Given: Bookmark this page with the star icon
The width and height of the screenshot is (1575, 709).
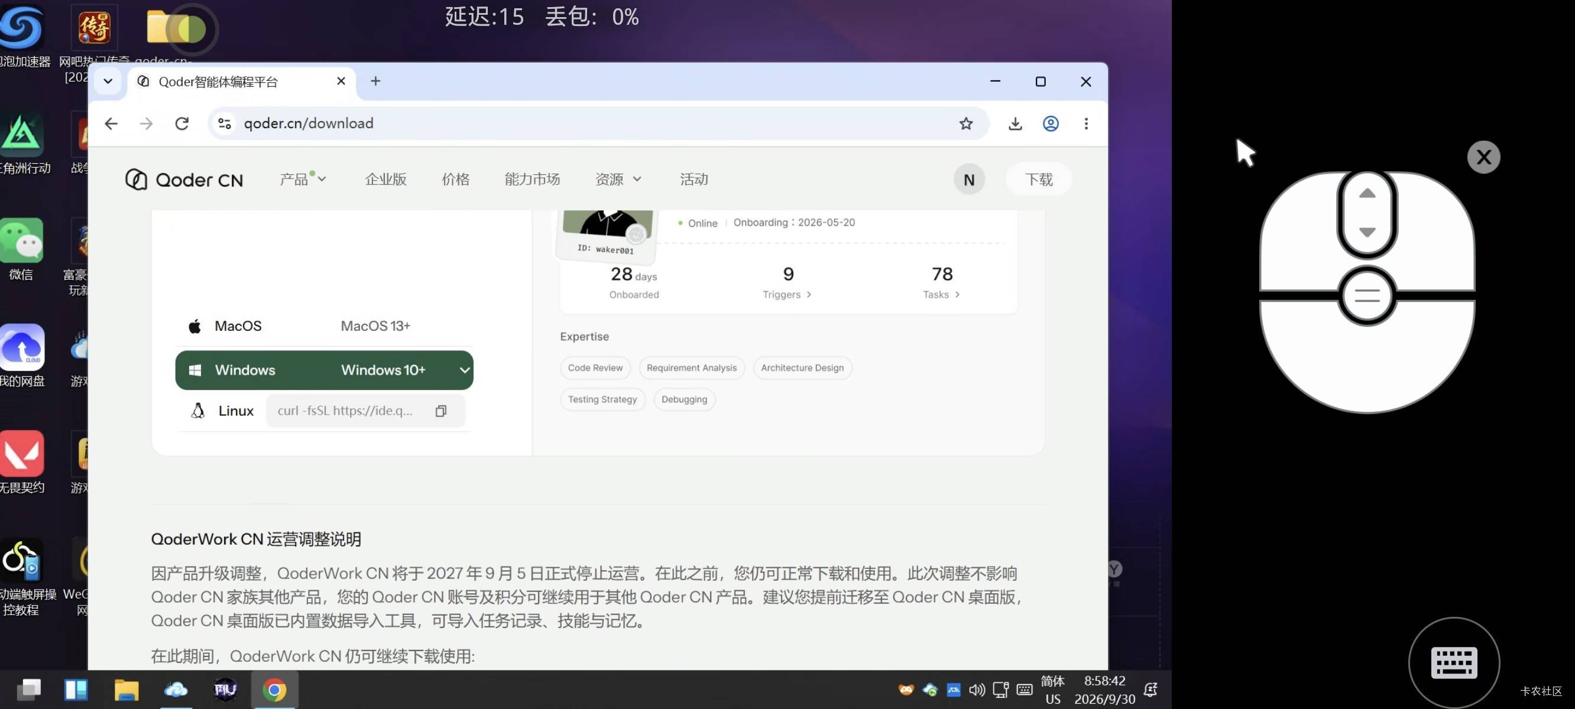Looking at the screenshot, I should click(x=965, y=123).
